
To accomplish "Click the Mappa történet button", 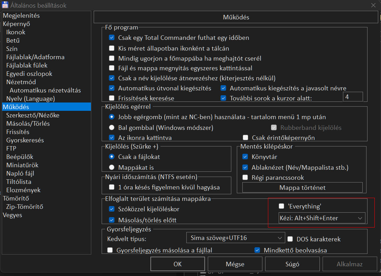I will click(302, 188).
